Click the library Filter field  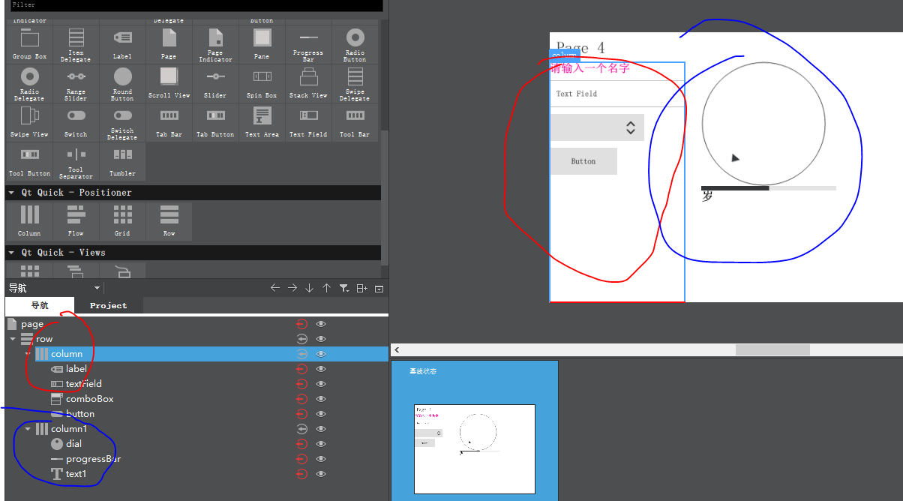click(x=196, y=5)
